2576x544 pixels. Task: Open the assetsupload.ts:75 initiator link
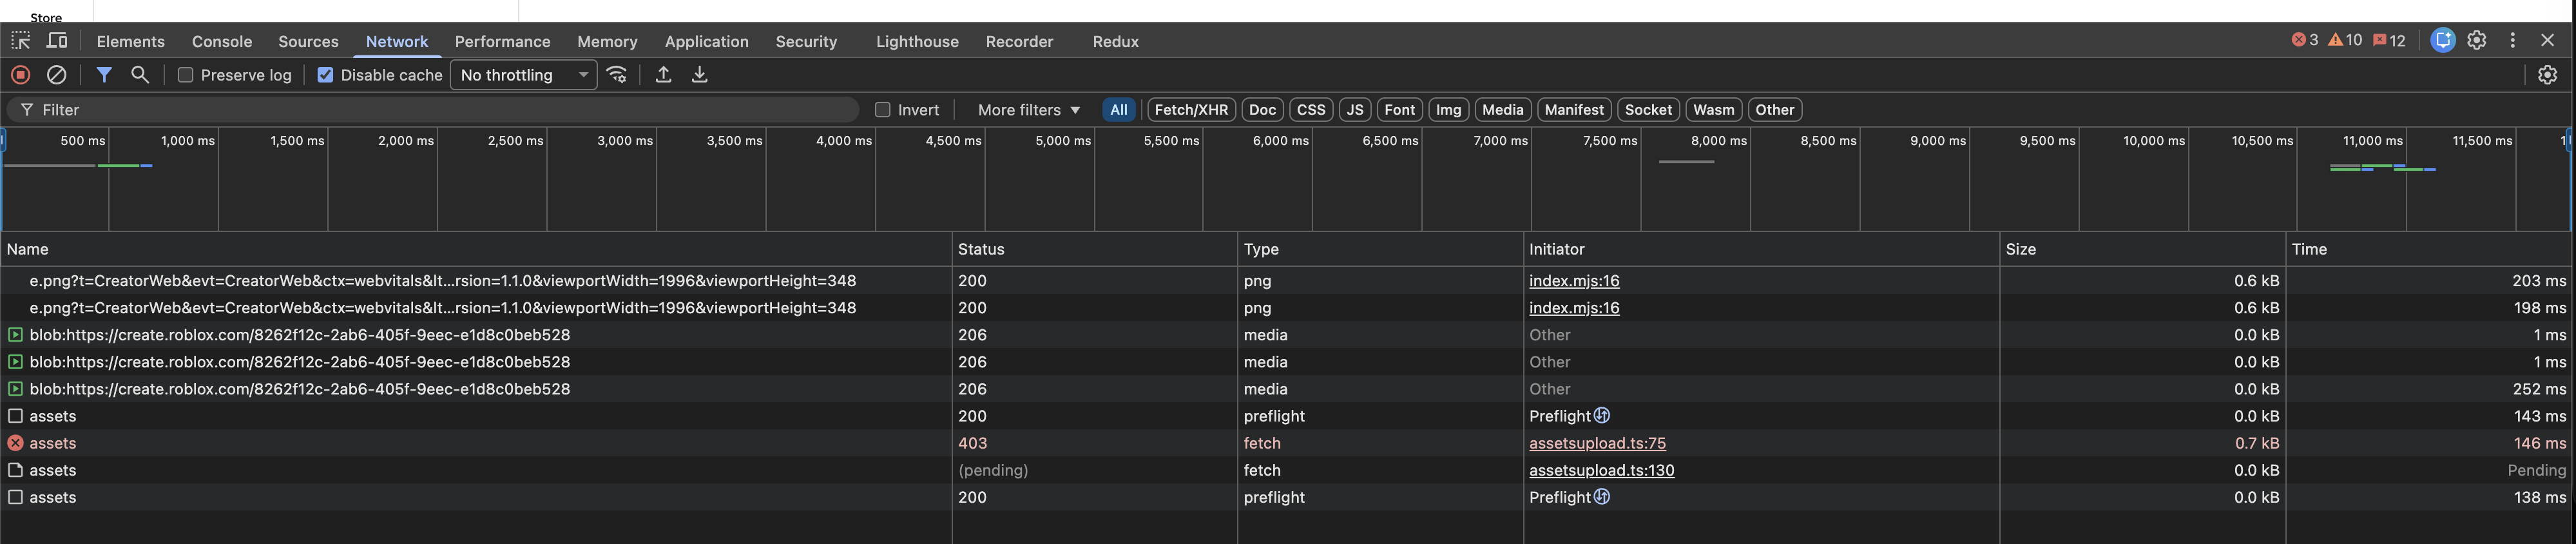pyautogui.click(x=1597, y=443)
